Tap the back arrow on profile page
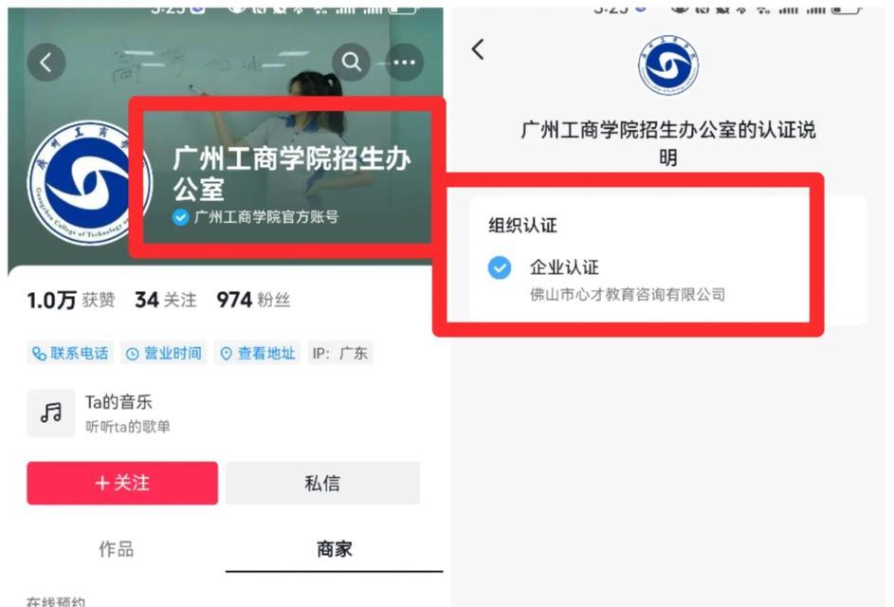 point(46,62)
